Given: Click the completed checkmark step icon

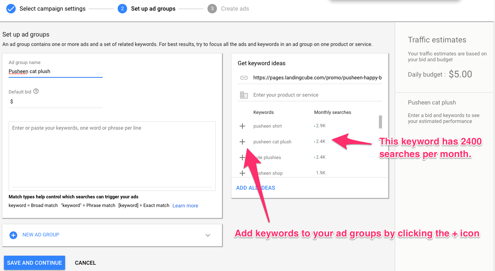Looking at the screenshot, I should (11, 9).
